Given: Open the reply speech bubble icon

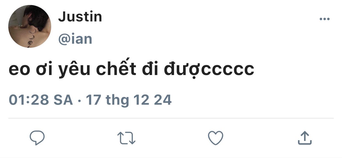Looking at the screenshot, I should (x=37, y=138).
